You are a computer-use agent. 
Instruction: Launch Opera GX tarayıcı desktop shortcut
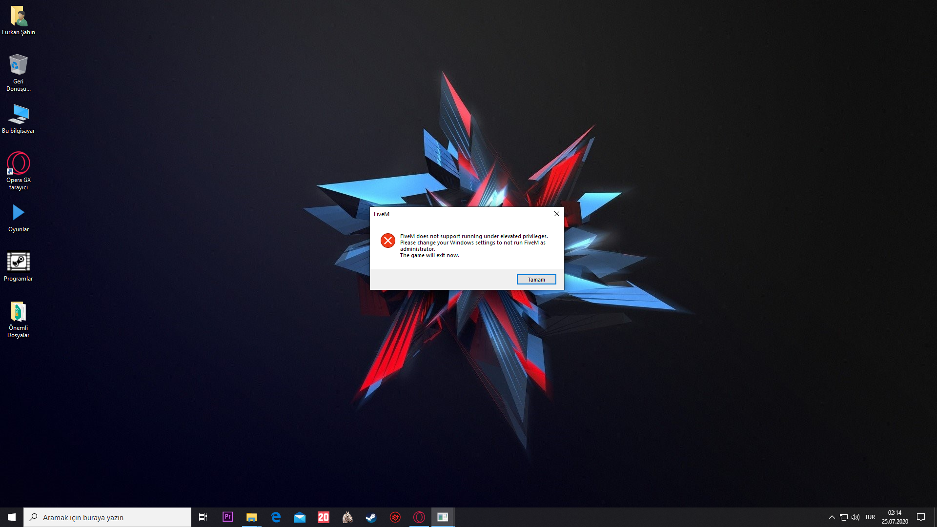pos(19,168)
